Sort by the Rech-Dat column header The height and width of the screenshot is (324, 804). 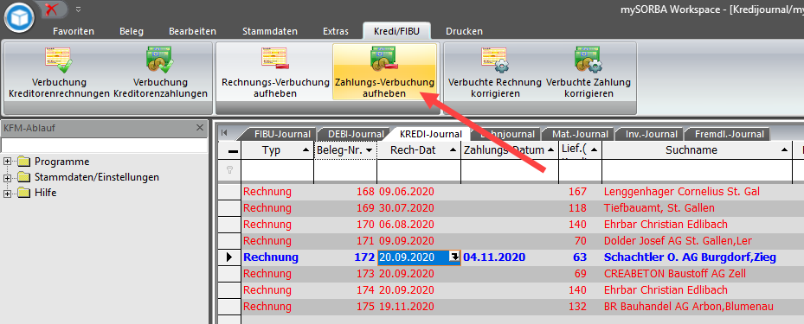coord(419,150)
